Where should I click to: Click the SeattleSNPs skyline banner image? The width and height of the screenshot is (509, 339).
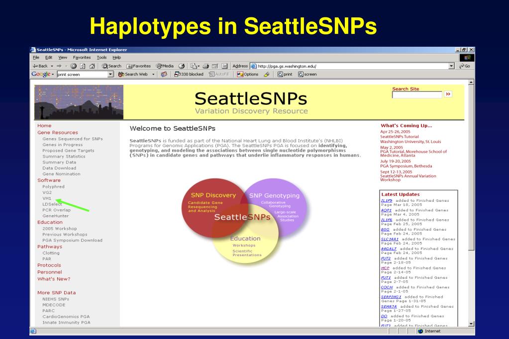[x=79, y=102]
